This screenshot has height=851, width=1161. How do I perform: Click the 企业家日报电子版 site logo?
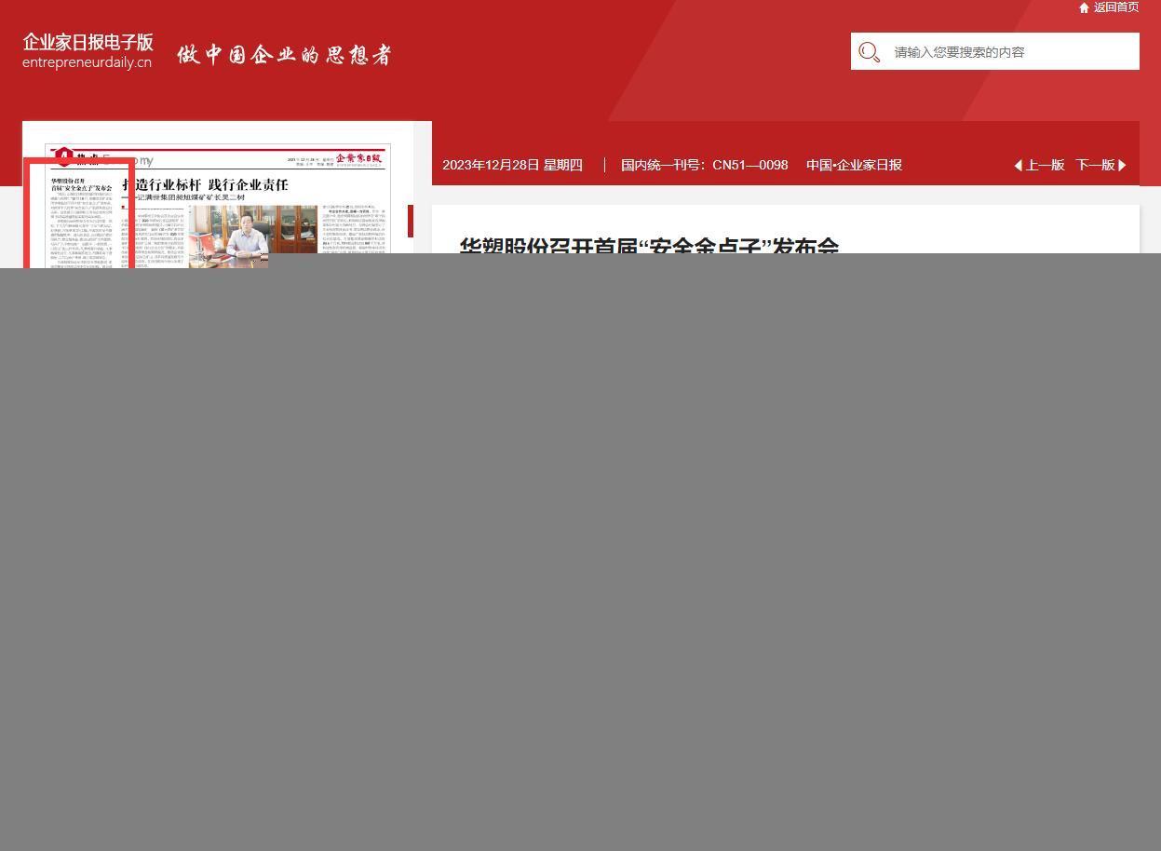(x=88, y=43)
